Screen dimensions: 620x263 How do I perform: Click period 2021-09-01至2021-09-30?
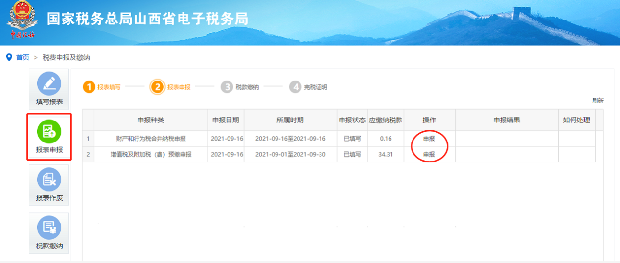290,154
